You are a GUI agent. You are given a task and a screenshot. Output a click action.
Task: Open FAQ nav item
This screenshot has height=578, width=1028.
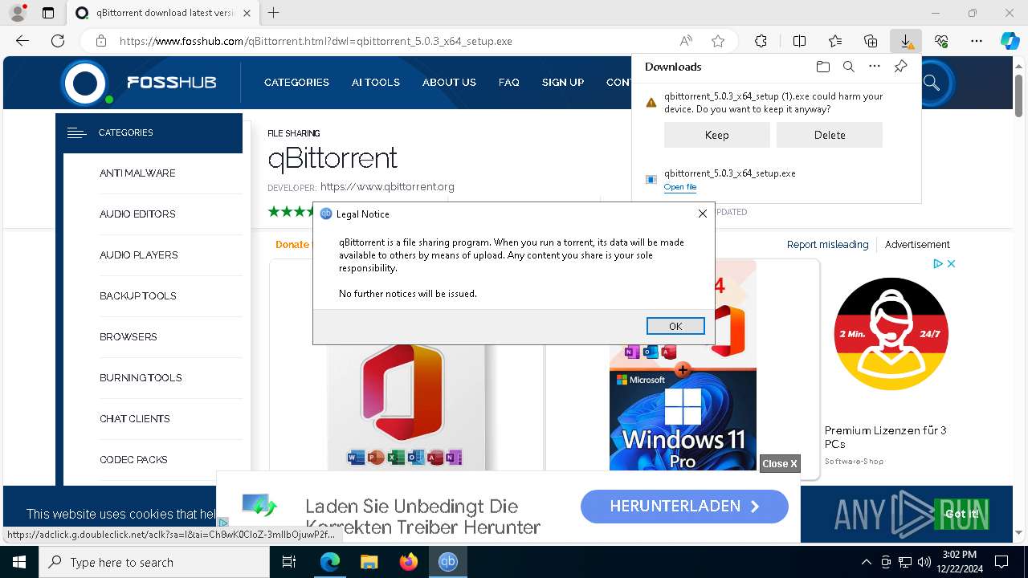(x=508, y=82)
